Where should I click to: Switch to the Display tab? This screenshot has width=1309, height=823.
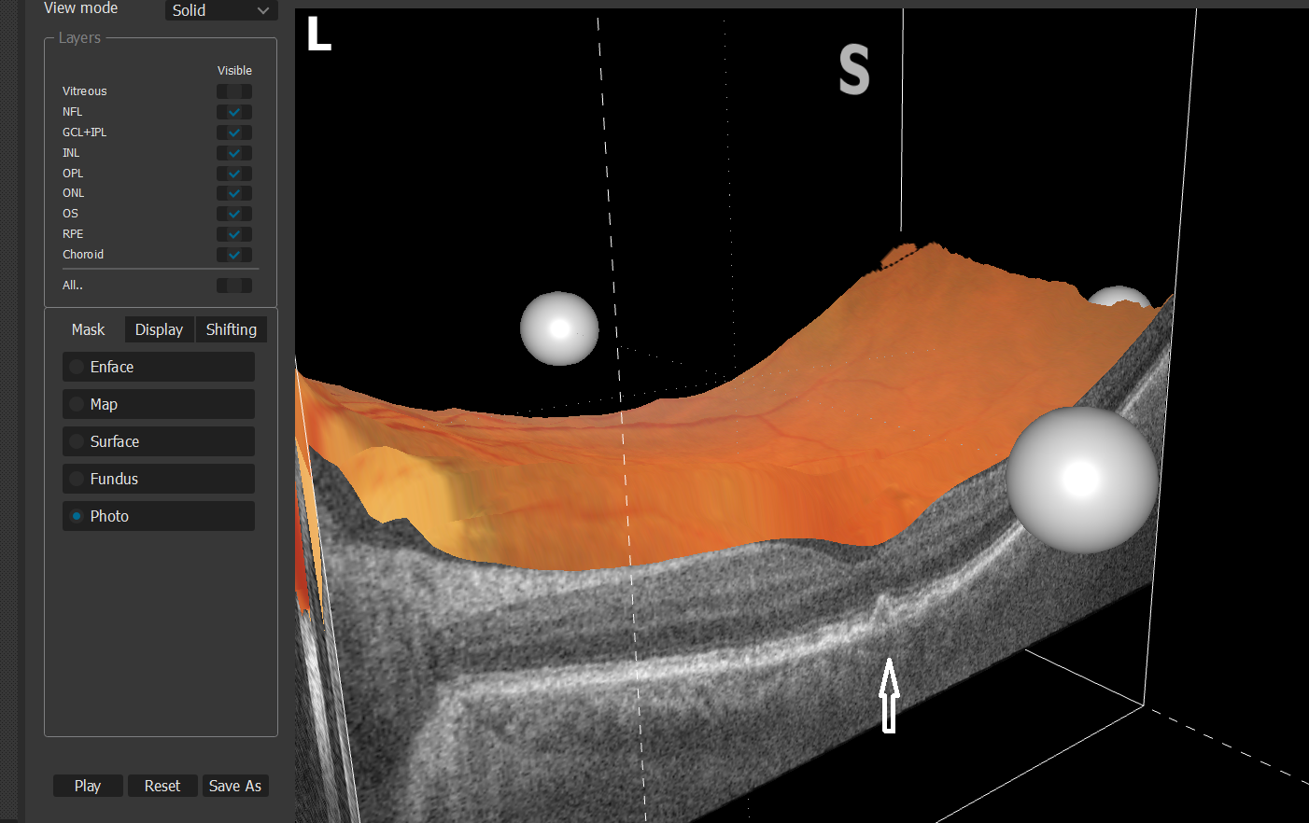[x=159, y=329]
